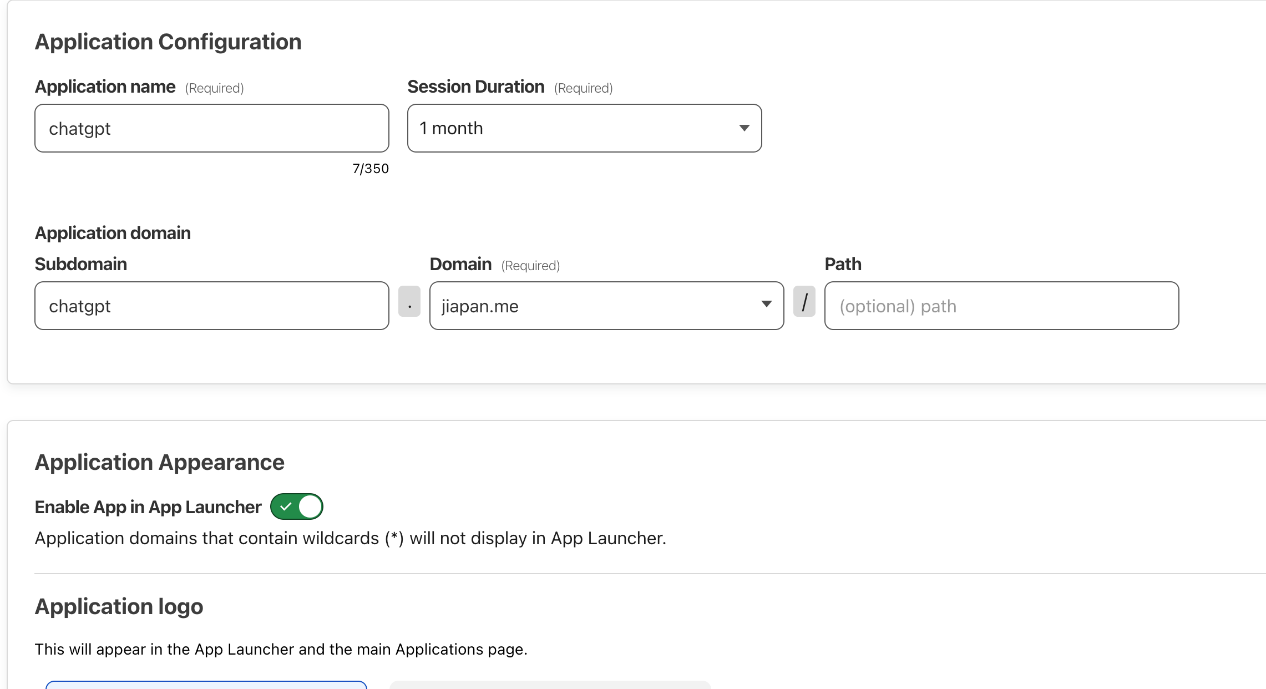Focus the Application name field containing chatgpt
The image size is (1266, 689).
tap(211, 128)
